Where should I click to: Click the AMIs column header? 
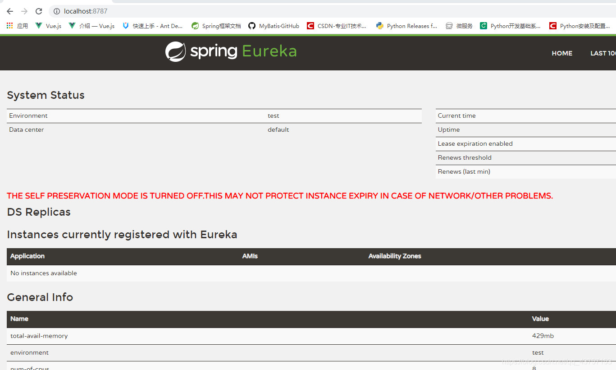point(250,256)
